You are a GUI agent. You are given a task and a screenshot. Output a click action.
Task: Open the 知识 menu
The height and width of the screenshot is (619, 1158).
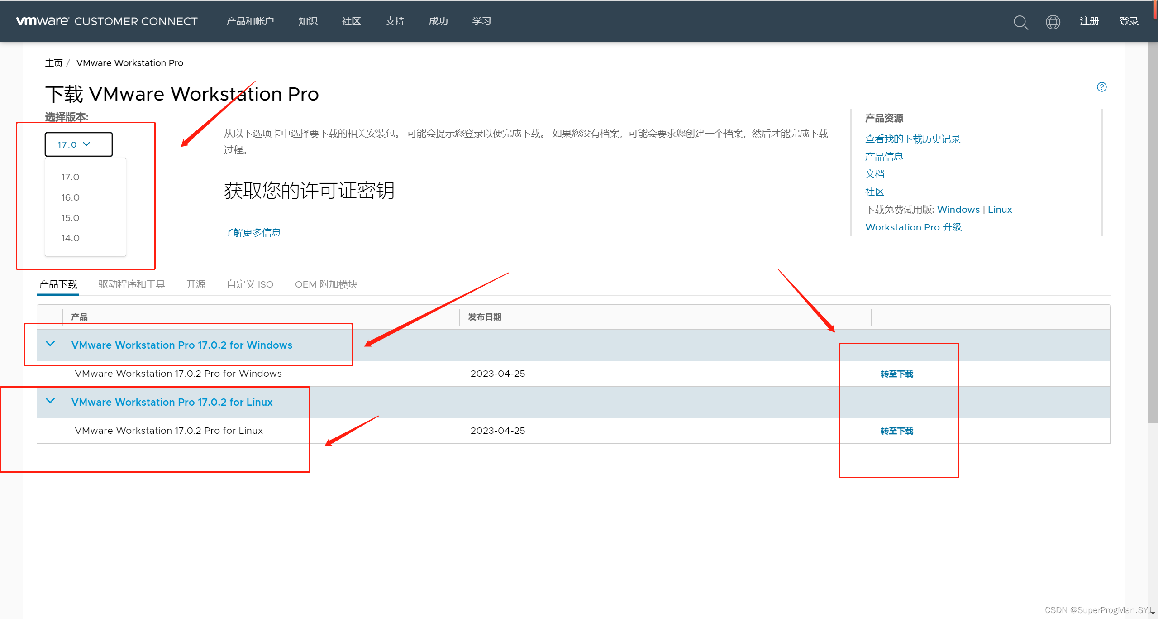pos(308,21)
